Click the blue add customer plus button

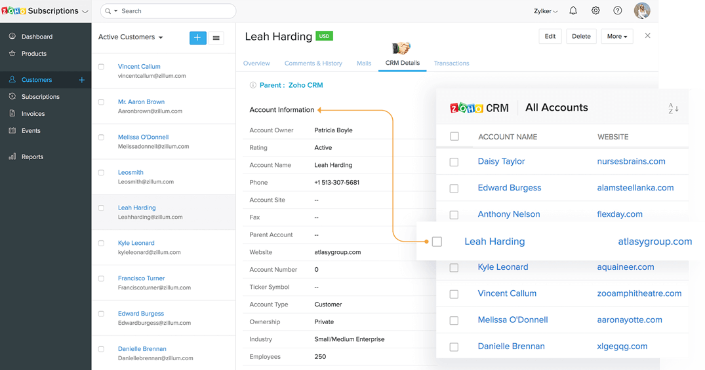[197, 38]
